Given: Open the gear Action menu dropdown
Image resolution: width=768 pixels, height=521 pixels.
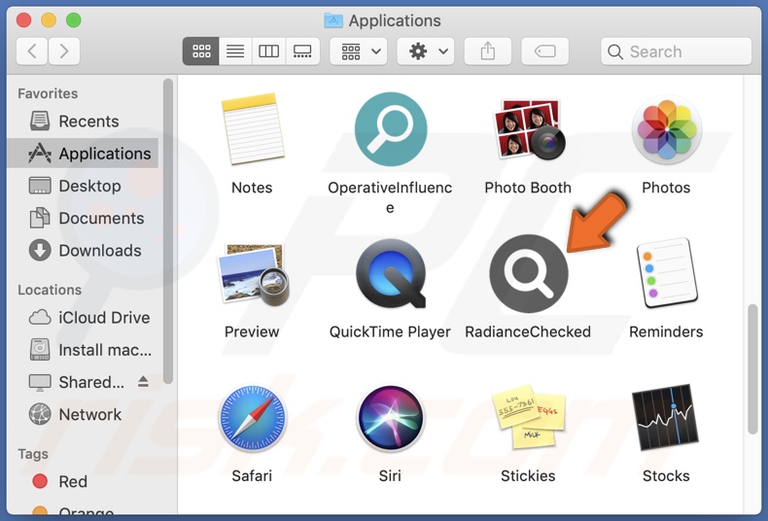Looking at the screenshot, I should pyautogui.click(x=426, y=52).
